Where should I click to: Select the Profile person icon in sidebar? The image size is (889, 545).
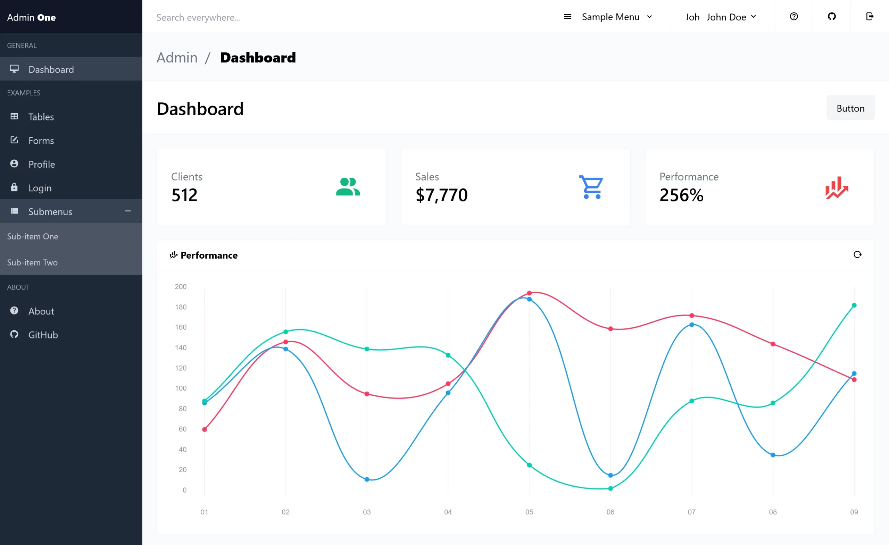(15, 164)
